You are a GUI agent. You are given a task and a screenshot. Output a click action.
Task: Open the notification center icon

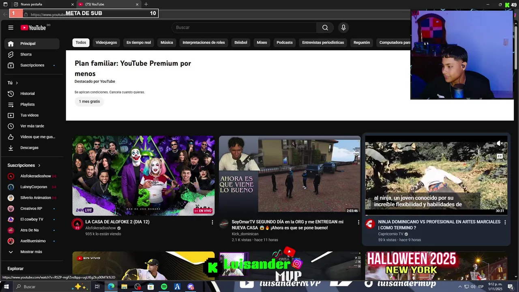point(510,287)
